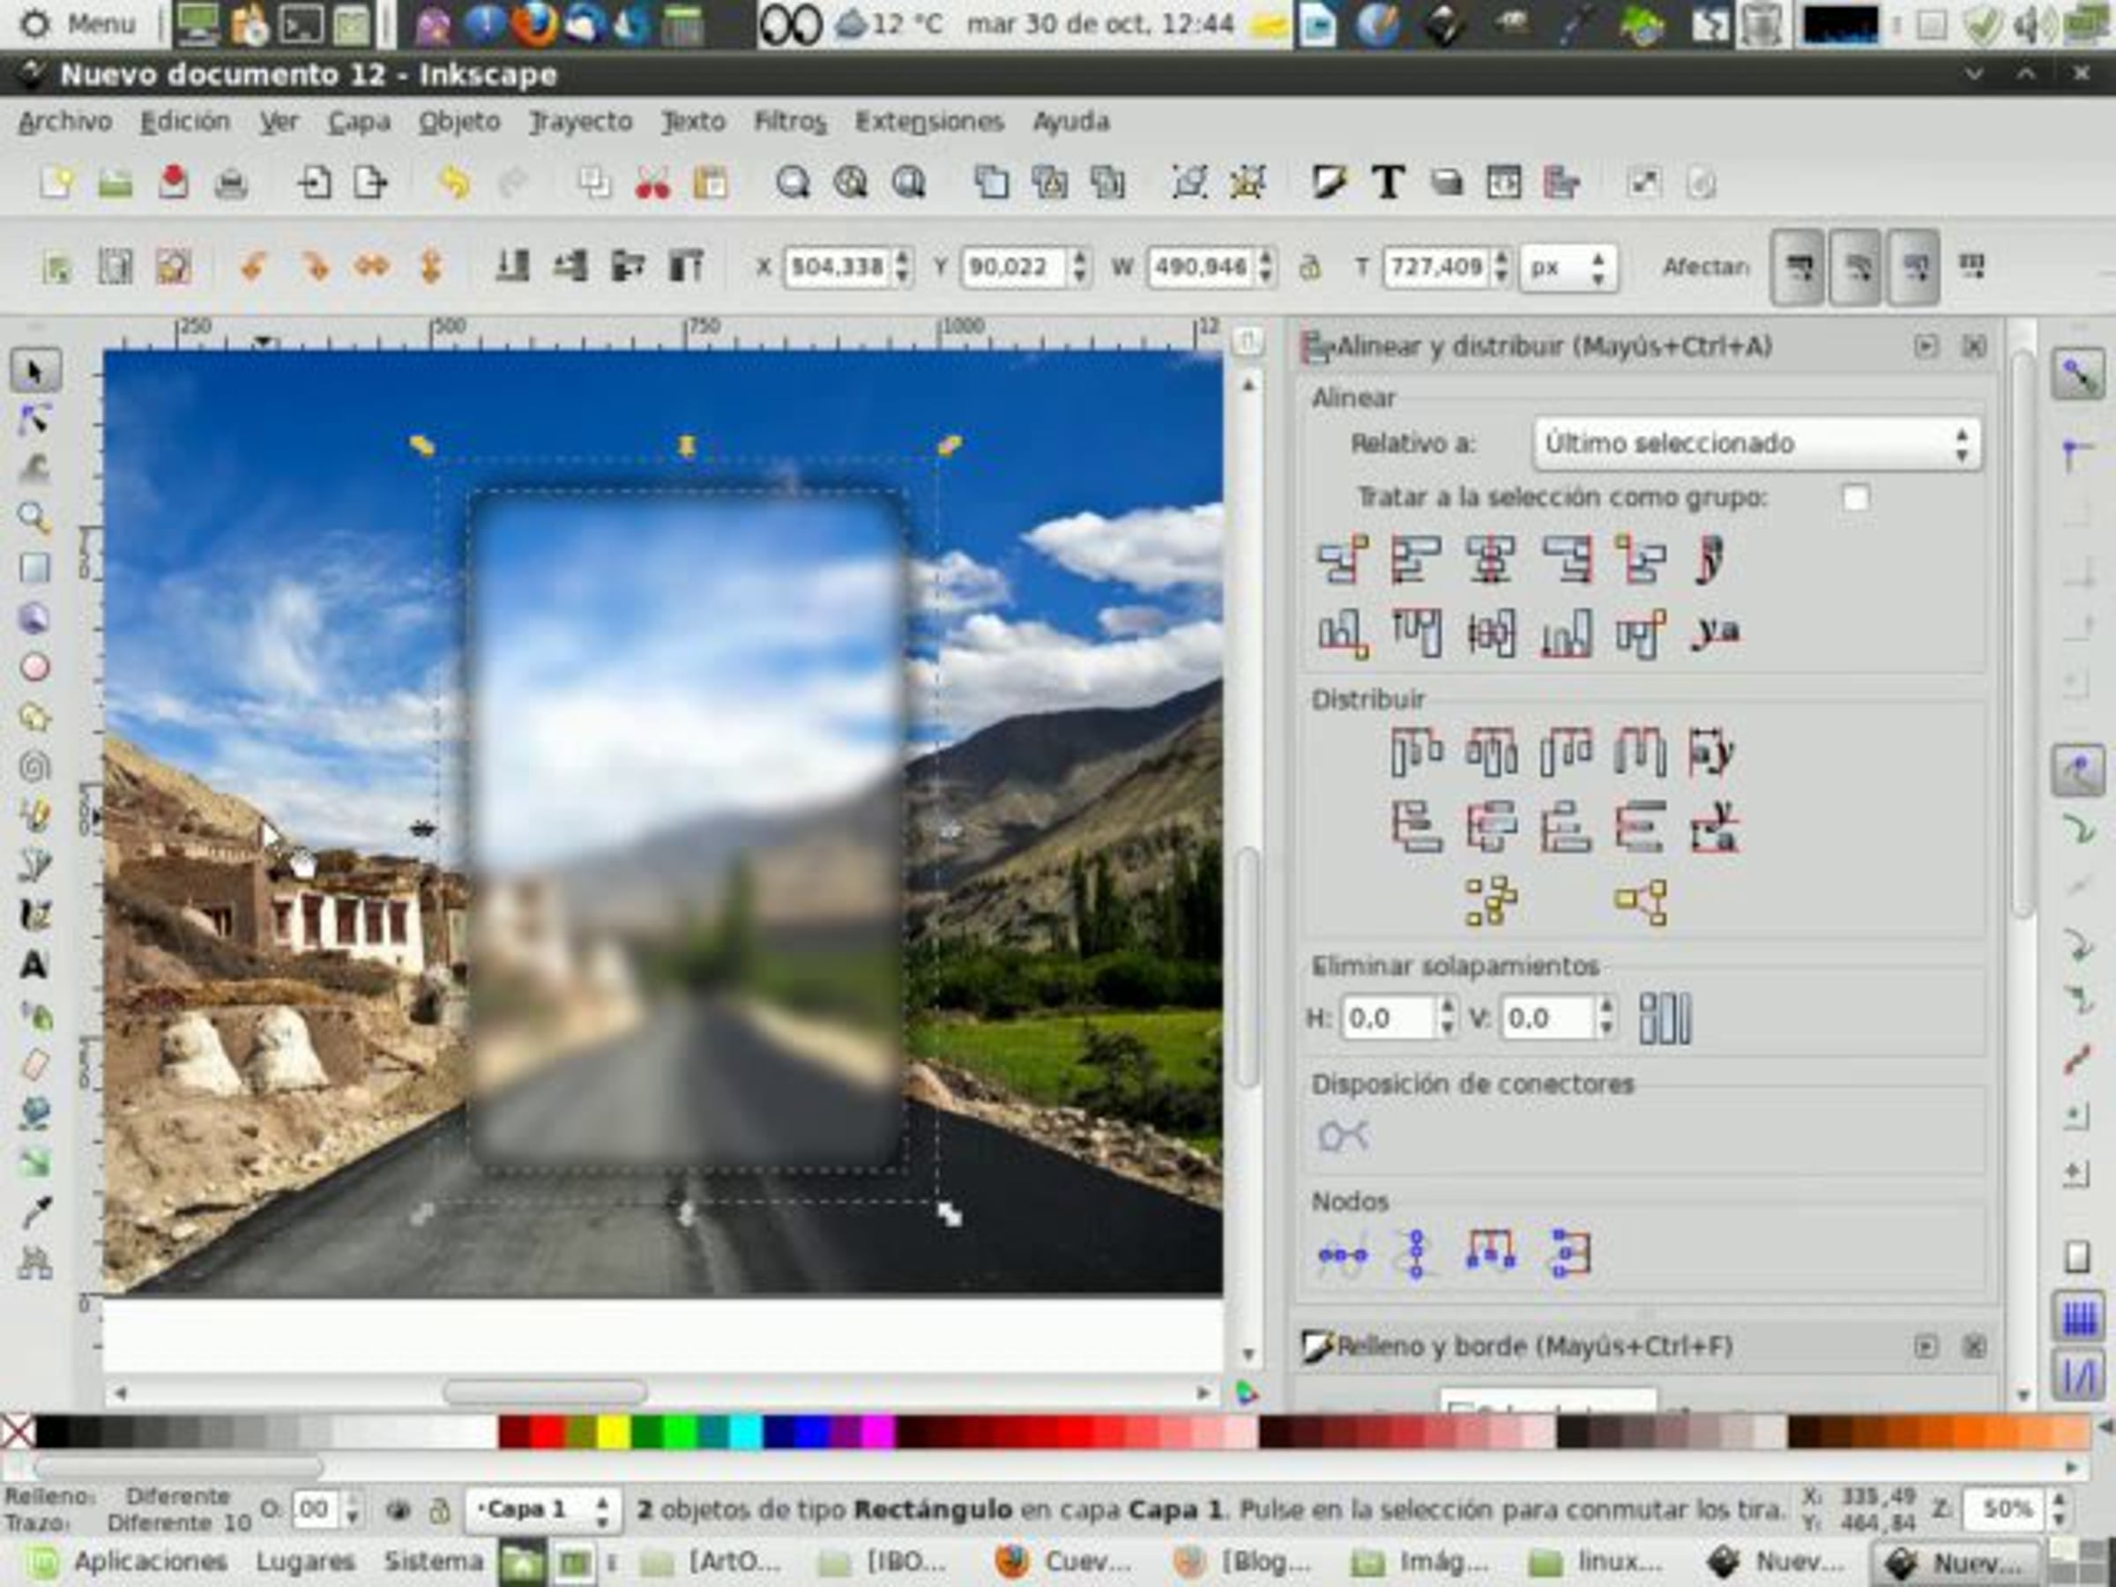2116x1587 pixels.
Task: Open the Trayecto menu
Action: pos(581,122)
